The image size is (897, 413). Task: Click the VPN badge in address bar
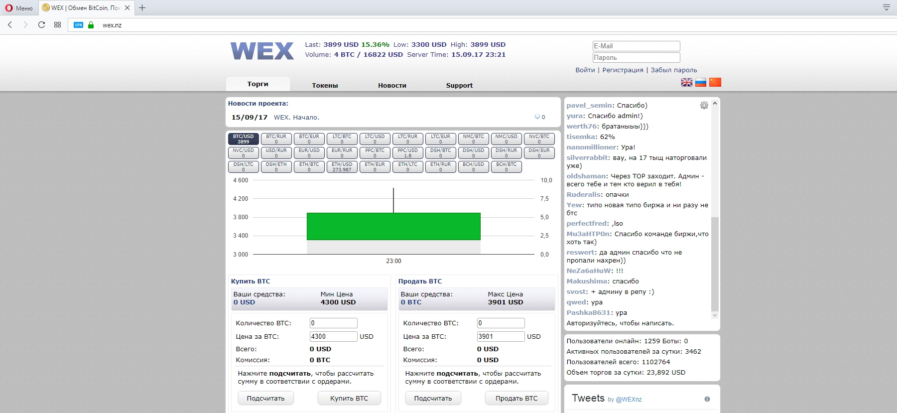pyautogui.click(x=79, y=25)
